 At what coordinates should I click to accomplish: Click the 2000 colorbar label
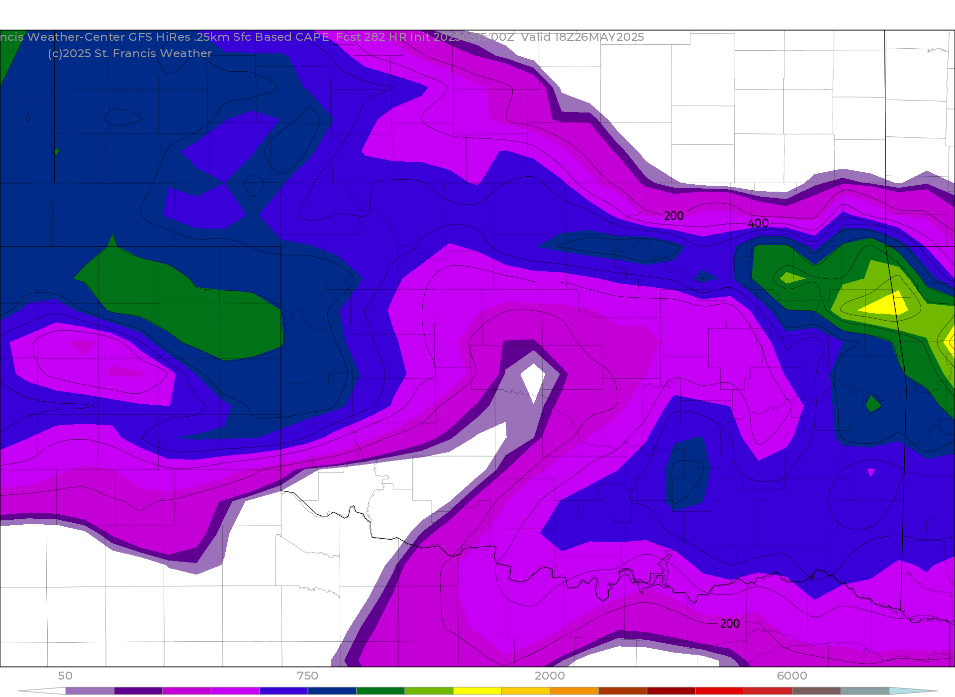pos(550,676)
